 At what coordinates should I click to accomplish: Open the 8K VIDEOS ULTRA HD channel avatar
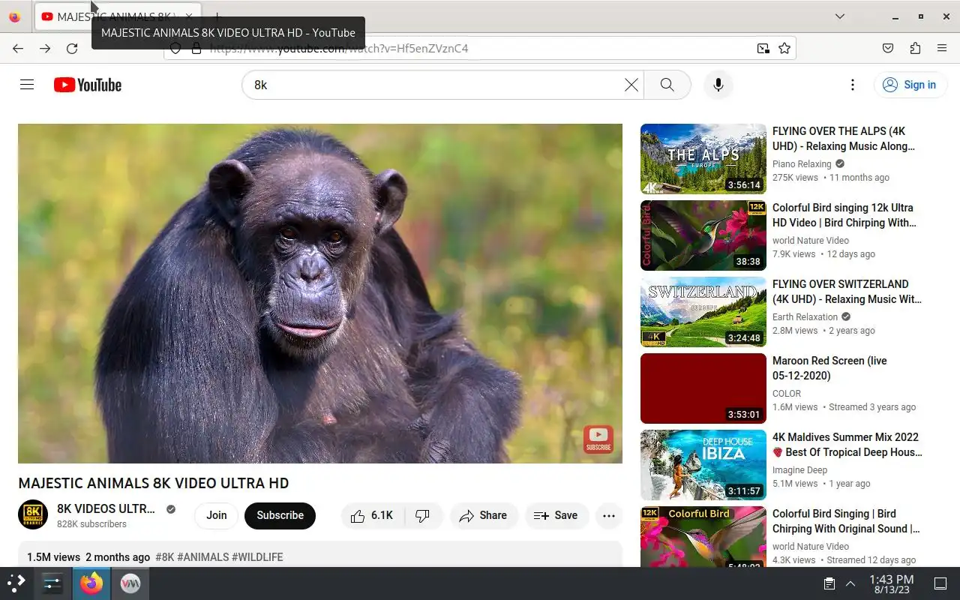(33, 514)
